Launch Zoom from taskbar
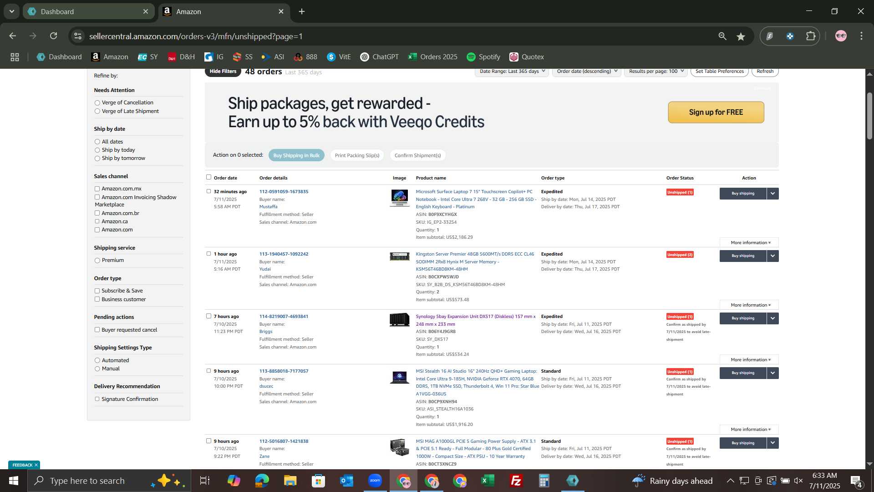Viewport: 874px width, 492px height. coord(375,481)
